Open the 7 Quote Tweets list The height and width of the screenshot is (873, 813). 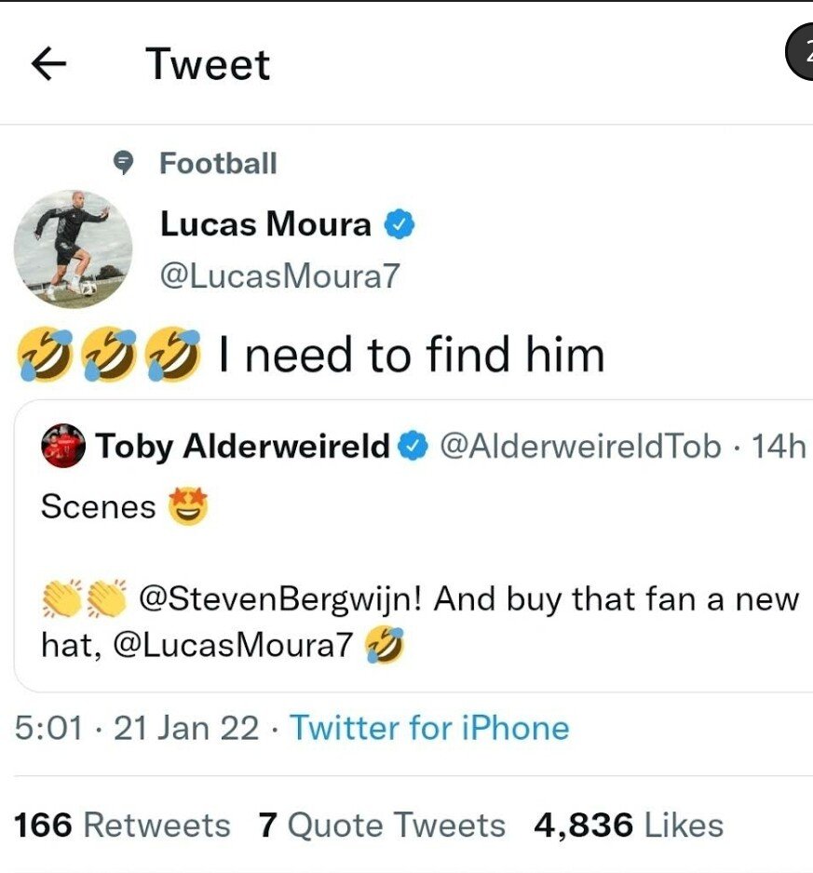[x=382, y=825]
